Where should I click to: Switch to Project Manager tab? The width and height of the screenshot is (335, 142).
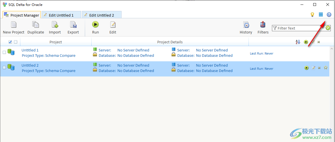(x=21, y=15)
